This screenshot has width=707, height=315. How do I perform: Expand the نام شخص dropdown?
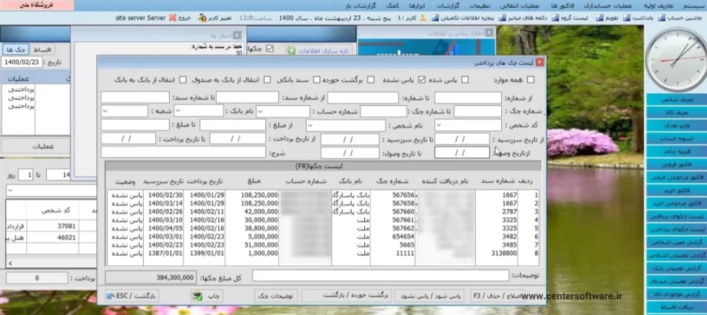pyautogui.click(x=311, y=125)
